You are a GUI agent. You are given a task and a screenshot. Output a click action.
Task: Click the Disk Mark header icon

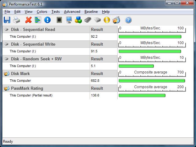(x=7, y=73)
